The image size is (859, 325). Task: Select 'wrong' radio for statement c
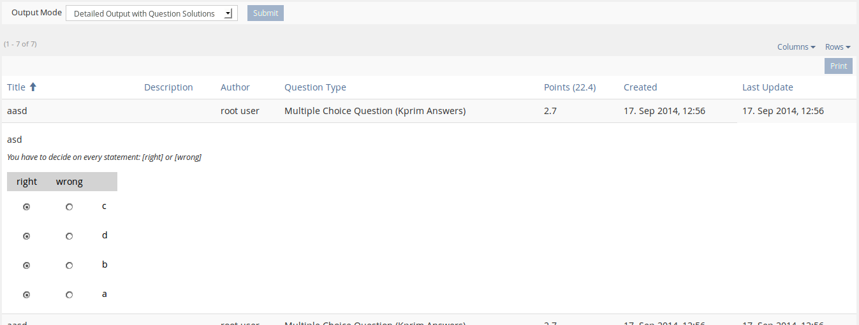click(x=70, y=207)
